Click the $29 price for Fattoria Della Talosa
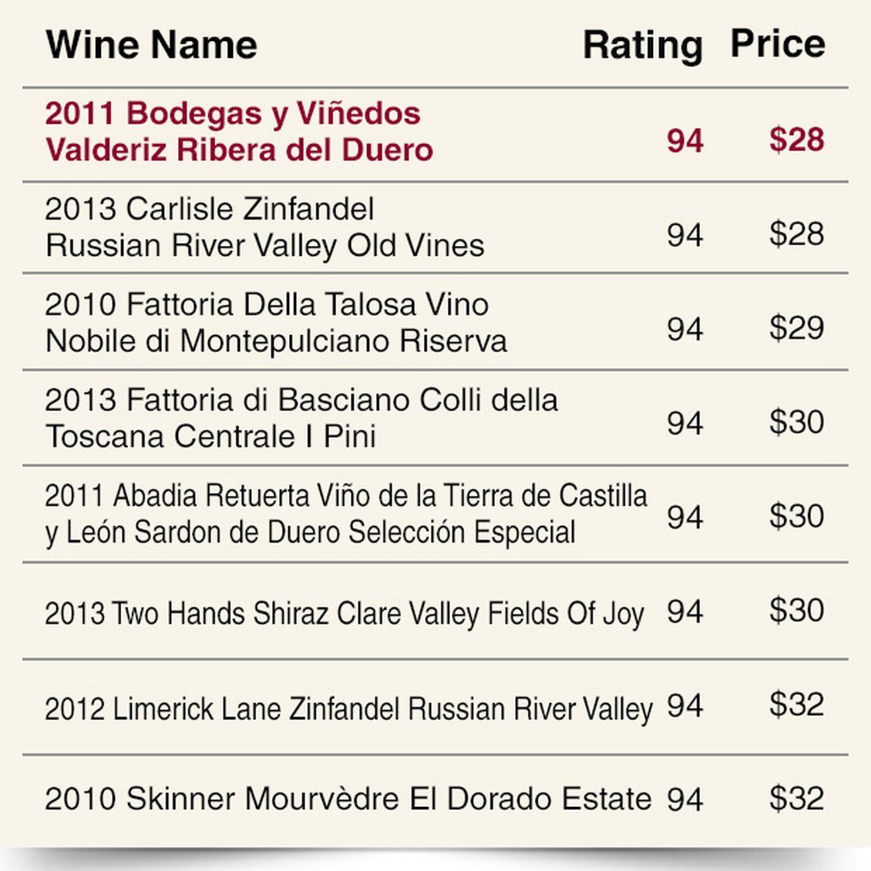Viewport: 871px width, 871px height. (796, 328)
